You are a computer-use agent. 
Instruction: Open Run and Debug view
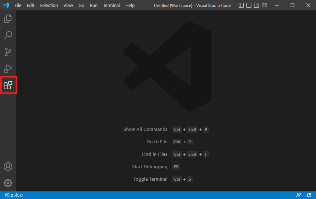[8, 69]
